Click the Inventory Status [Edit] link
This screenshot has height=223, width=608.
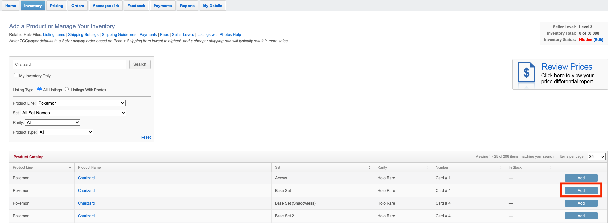598,40
